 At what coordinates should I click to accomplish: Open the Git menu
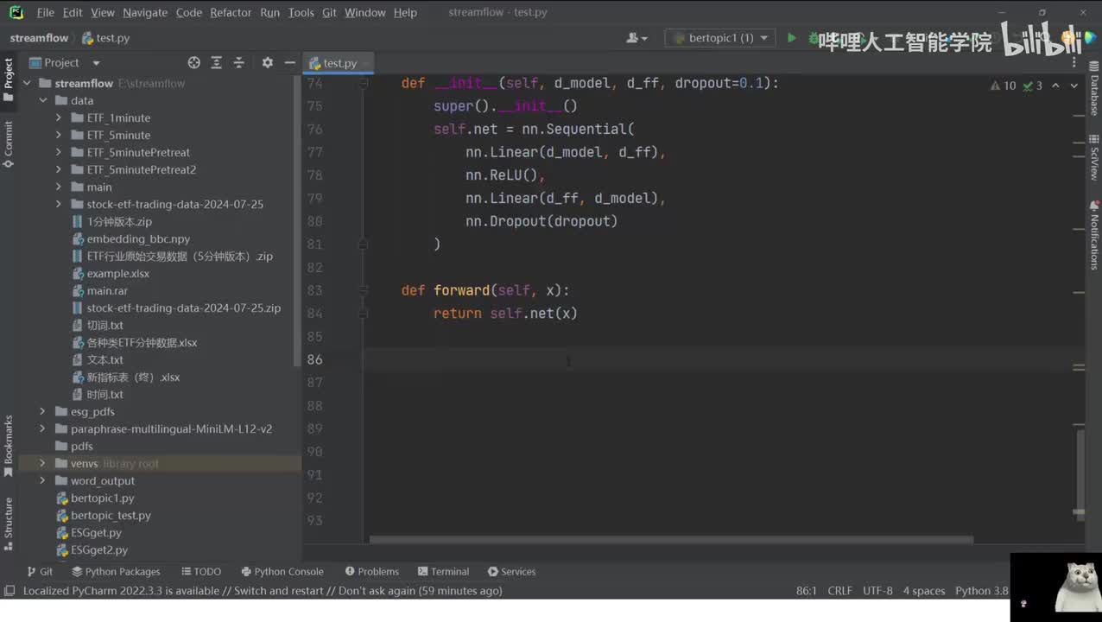[x=329, y=12]
